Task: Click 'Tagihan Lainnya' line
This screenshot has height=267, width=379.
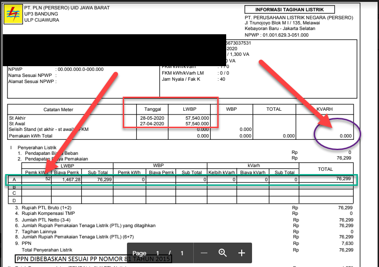Action: pyautogui.click(x=39, y=231)
